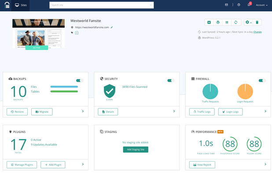Click the 9 Updates Available text

click(x=44, y=144)
